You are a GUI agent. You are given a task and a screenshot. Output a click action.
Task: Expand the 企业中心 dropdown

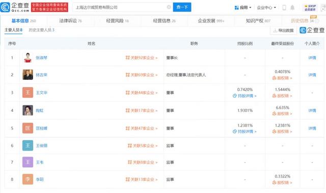[x=266, y=8]
